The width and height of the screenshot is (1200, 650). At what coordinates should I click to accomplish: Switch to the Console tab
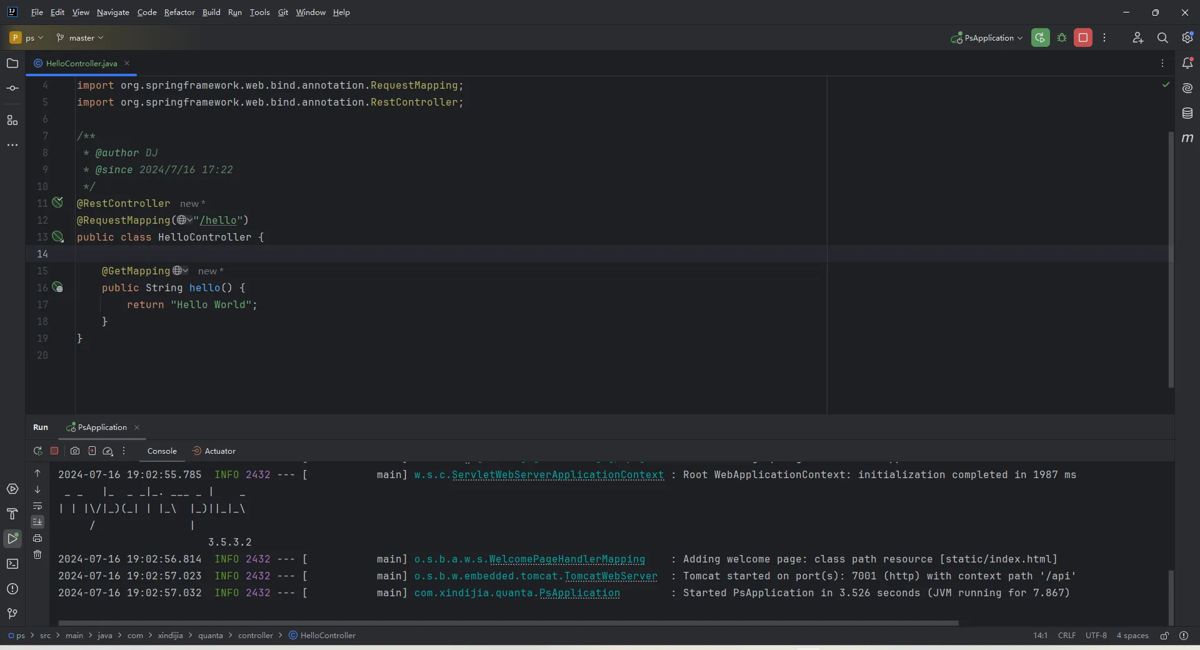point(162,451)
